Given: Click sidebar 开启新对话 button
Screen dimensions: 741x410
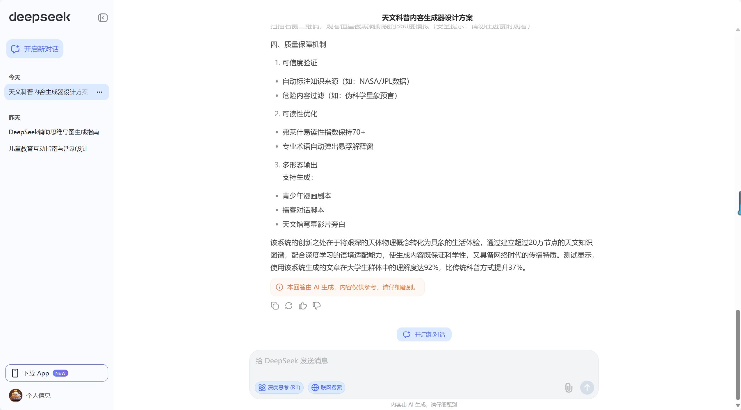Looking at the screenshot, I should [35, 49].
